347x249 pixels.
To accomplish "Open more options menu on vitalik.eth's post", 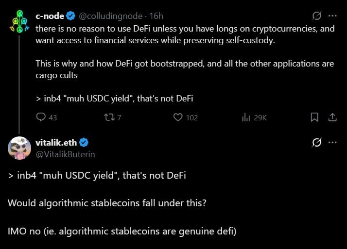I will [333, 142].
